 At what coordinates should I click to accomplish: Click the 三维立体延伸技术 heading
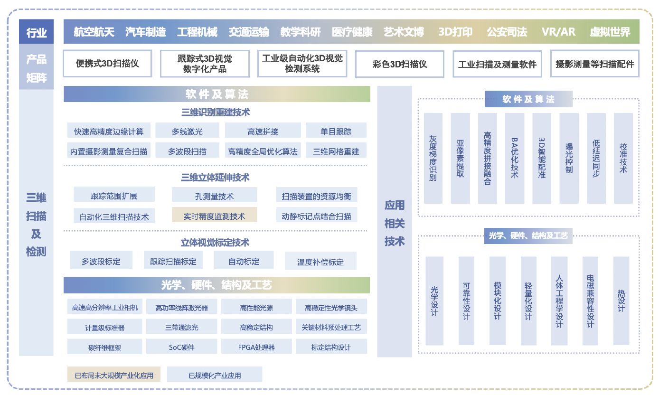[x=216, y=178]
